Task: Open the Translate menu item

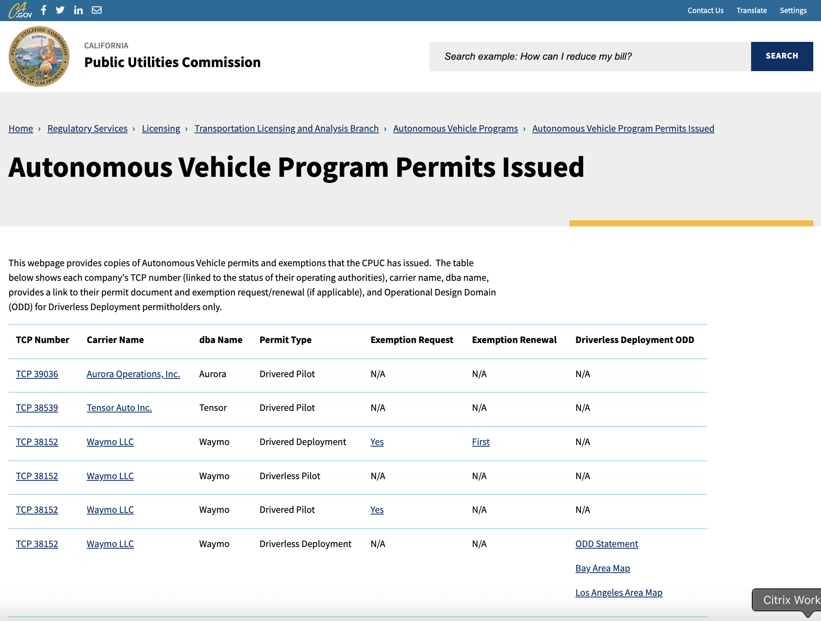Action: (x=751, y=11)
